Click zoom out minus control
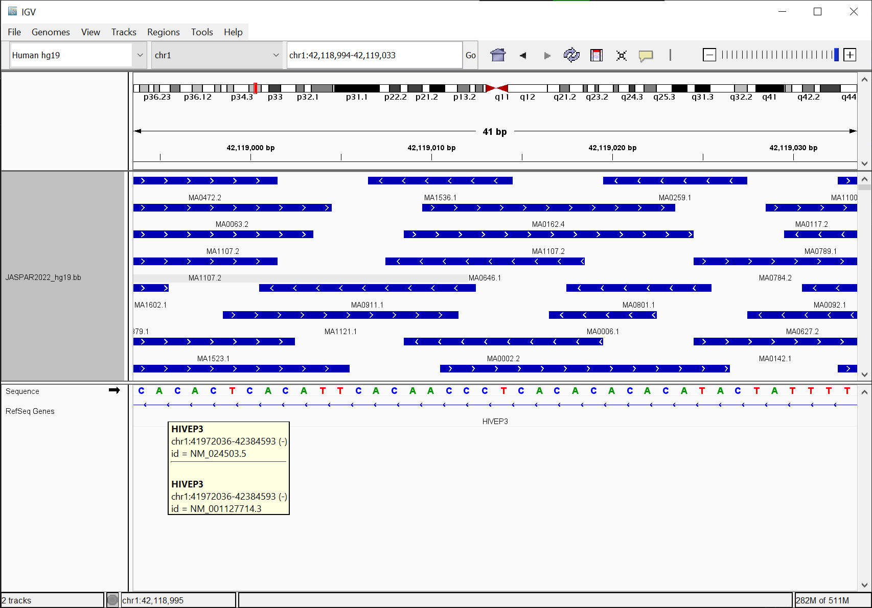The image size is (872, 608). 709,54
